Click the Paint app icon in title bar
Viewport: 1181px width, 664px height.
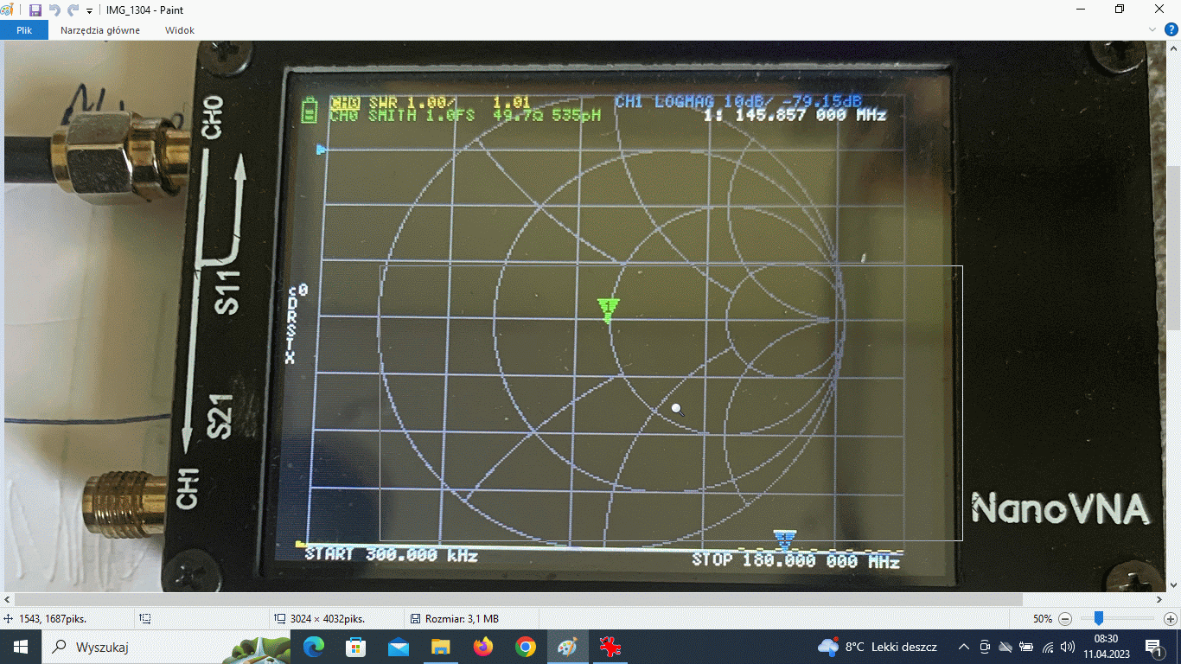pyautogui.click(x=7, y=10)
